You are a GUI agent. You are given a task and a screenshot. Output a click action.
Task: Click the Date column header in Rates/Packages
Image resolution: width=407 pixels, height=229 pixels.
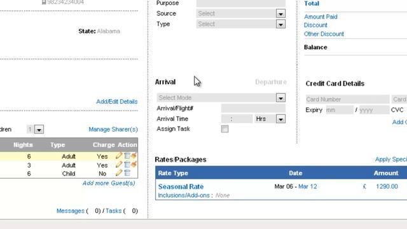(x=295, y=173)
